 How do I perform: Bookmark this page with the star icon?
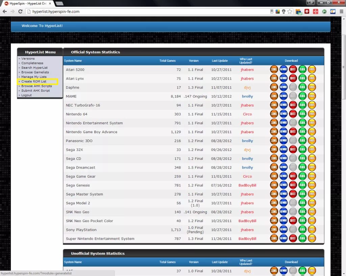(x=290, y=11)
